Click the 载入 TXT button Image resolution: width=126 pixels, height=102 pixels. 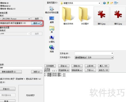pos(104,66)
